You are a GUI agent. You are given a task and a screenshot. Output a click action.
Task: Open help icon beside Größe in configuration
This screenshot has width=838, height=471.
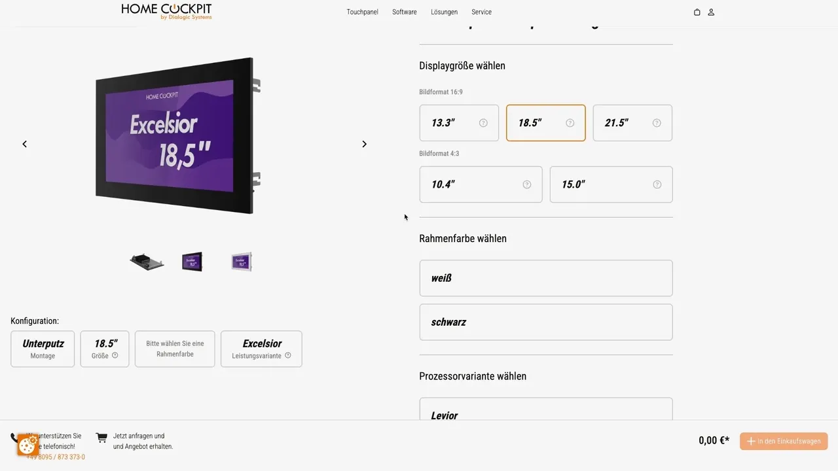(x=115, y=356)
